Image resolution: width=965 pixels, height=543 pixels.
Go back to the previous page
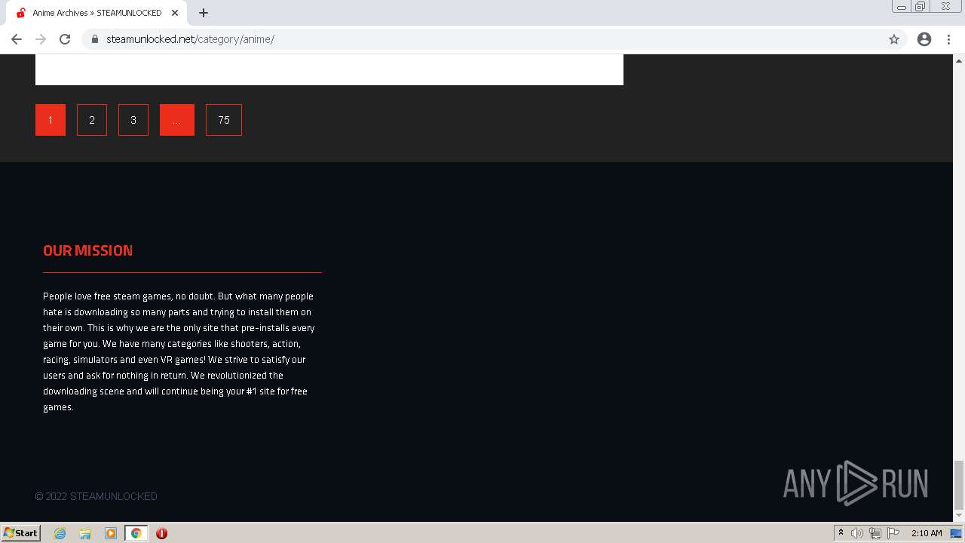point(17,39)
